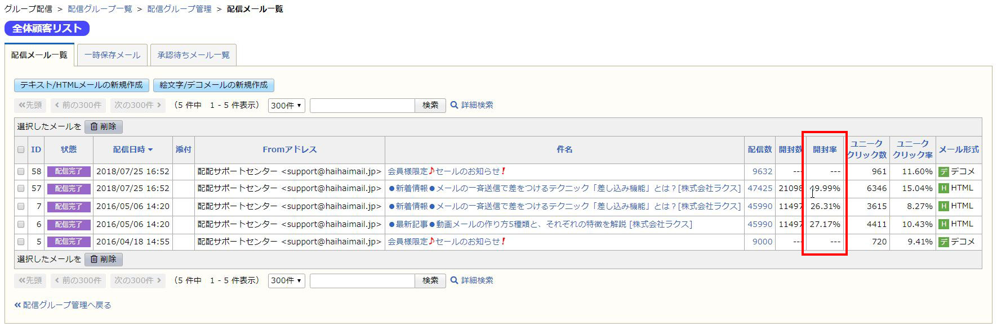Click デコメ format icon in row ID 5

(x=944, y=242)
